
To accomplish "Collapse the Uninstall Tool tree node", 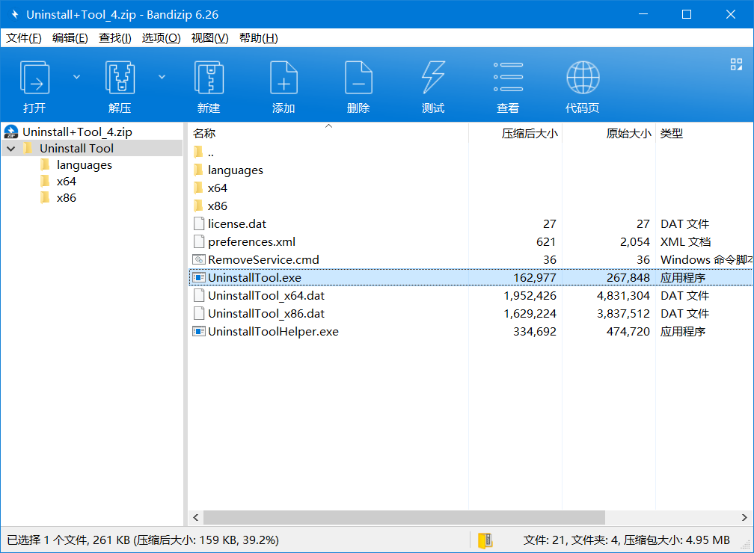I will pos(11,149).
